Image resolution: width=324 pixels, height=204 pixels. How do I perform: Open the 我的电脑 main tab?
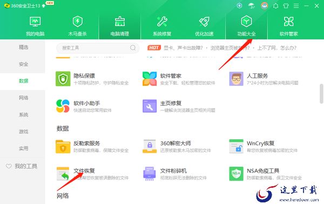point(35,26)
